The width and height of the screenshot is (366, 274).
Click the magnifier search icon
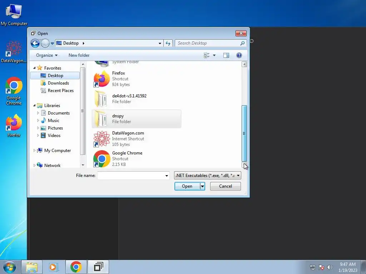tap(243, 43)
